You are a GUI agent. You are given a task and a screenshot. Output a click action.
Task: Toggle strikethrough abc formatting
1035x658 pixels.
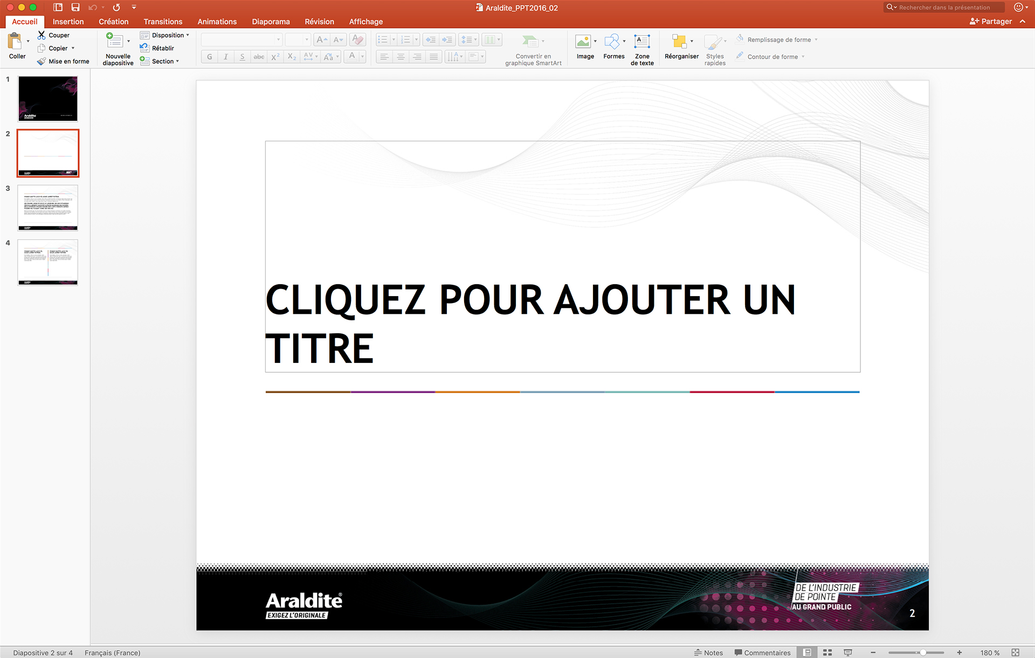(259, 57)
